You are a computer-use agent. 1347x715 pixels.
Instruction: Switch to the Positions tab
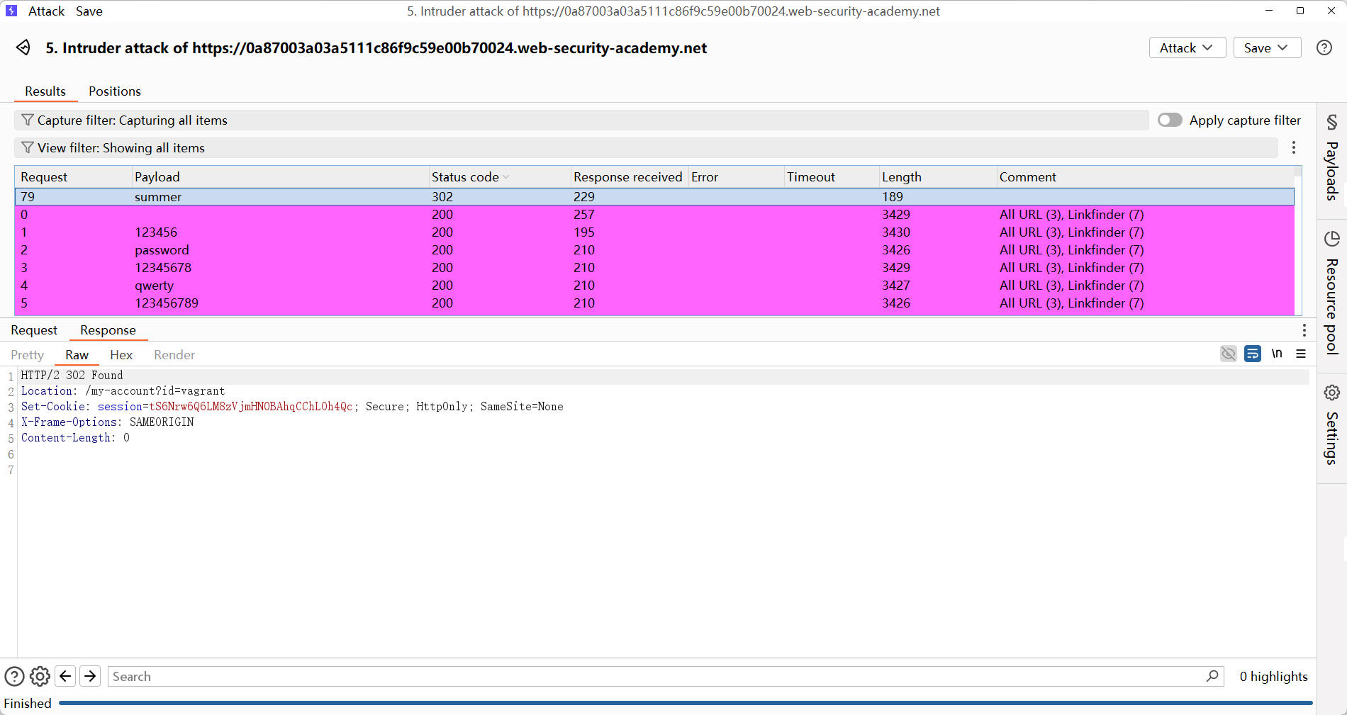point(114,91)
